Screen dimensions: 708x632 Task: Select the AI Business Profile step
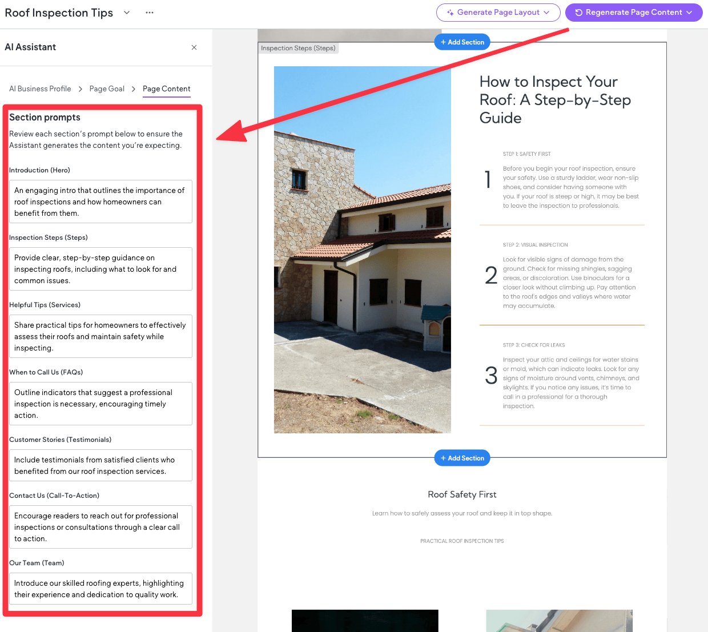click(39, 88)
